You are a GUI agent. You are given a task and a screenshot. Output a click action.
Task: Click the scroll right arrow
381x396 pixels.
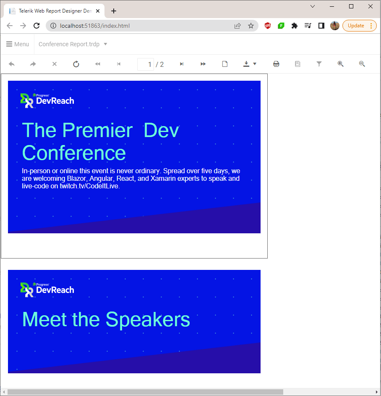pos(377,392)
